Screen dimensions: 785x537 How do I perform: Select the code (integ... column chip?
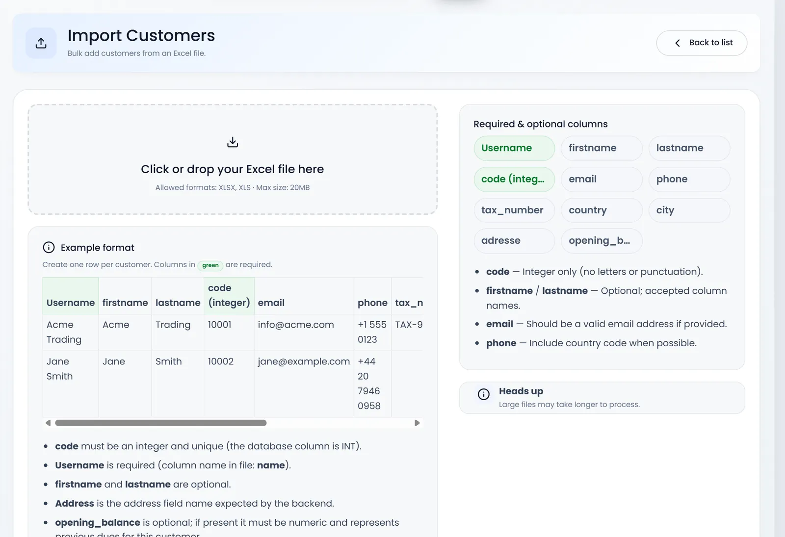514,179
